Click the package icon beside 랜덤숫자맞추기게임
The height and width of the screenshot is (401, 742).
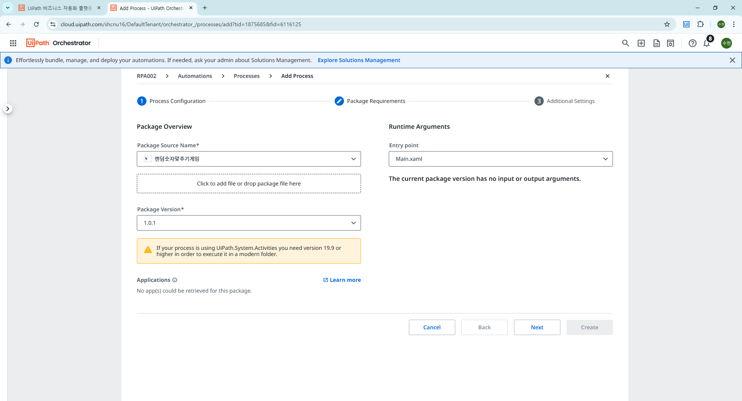tap(148, 159)
